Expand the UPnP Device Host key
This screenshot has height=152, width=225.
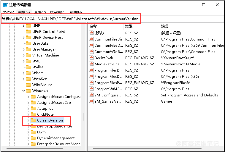24,38
